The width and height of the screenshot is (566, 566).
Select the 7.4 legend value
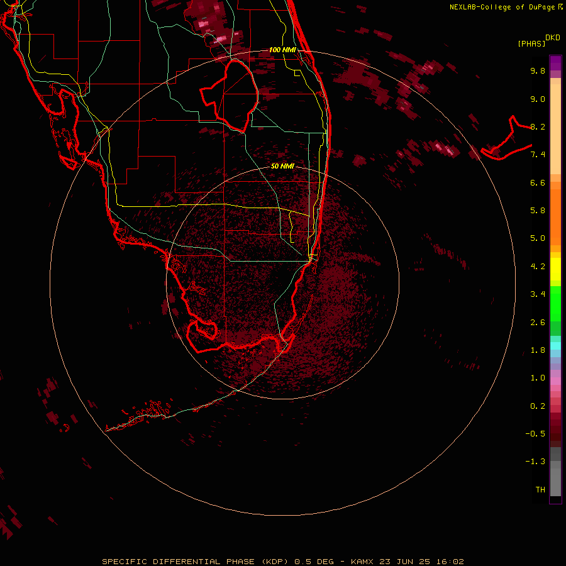click(x=538, y=155)
